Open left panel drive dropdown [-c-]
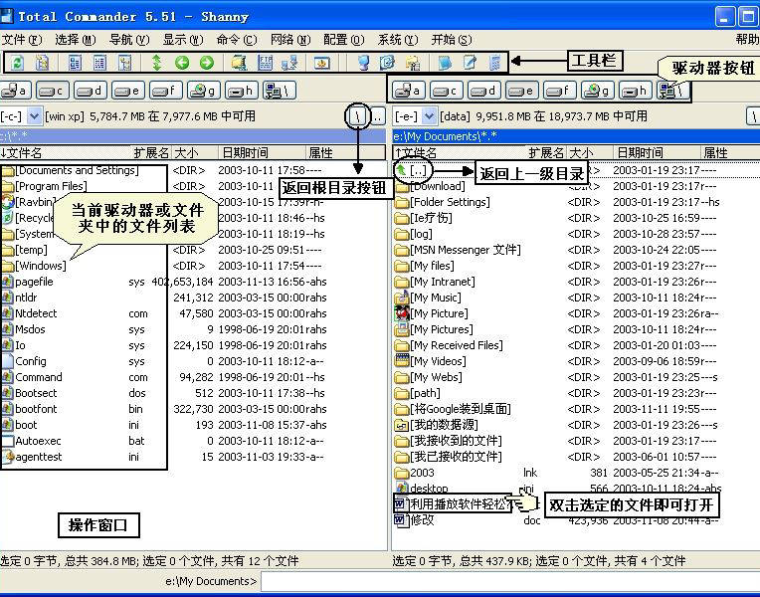Viewport: 760px width, 597px height. (x=35, y=116)
